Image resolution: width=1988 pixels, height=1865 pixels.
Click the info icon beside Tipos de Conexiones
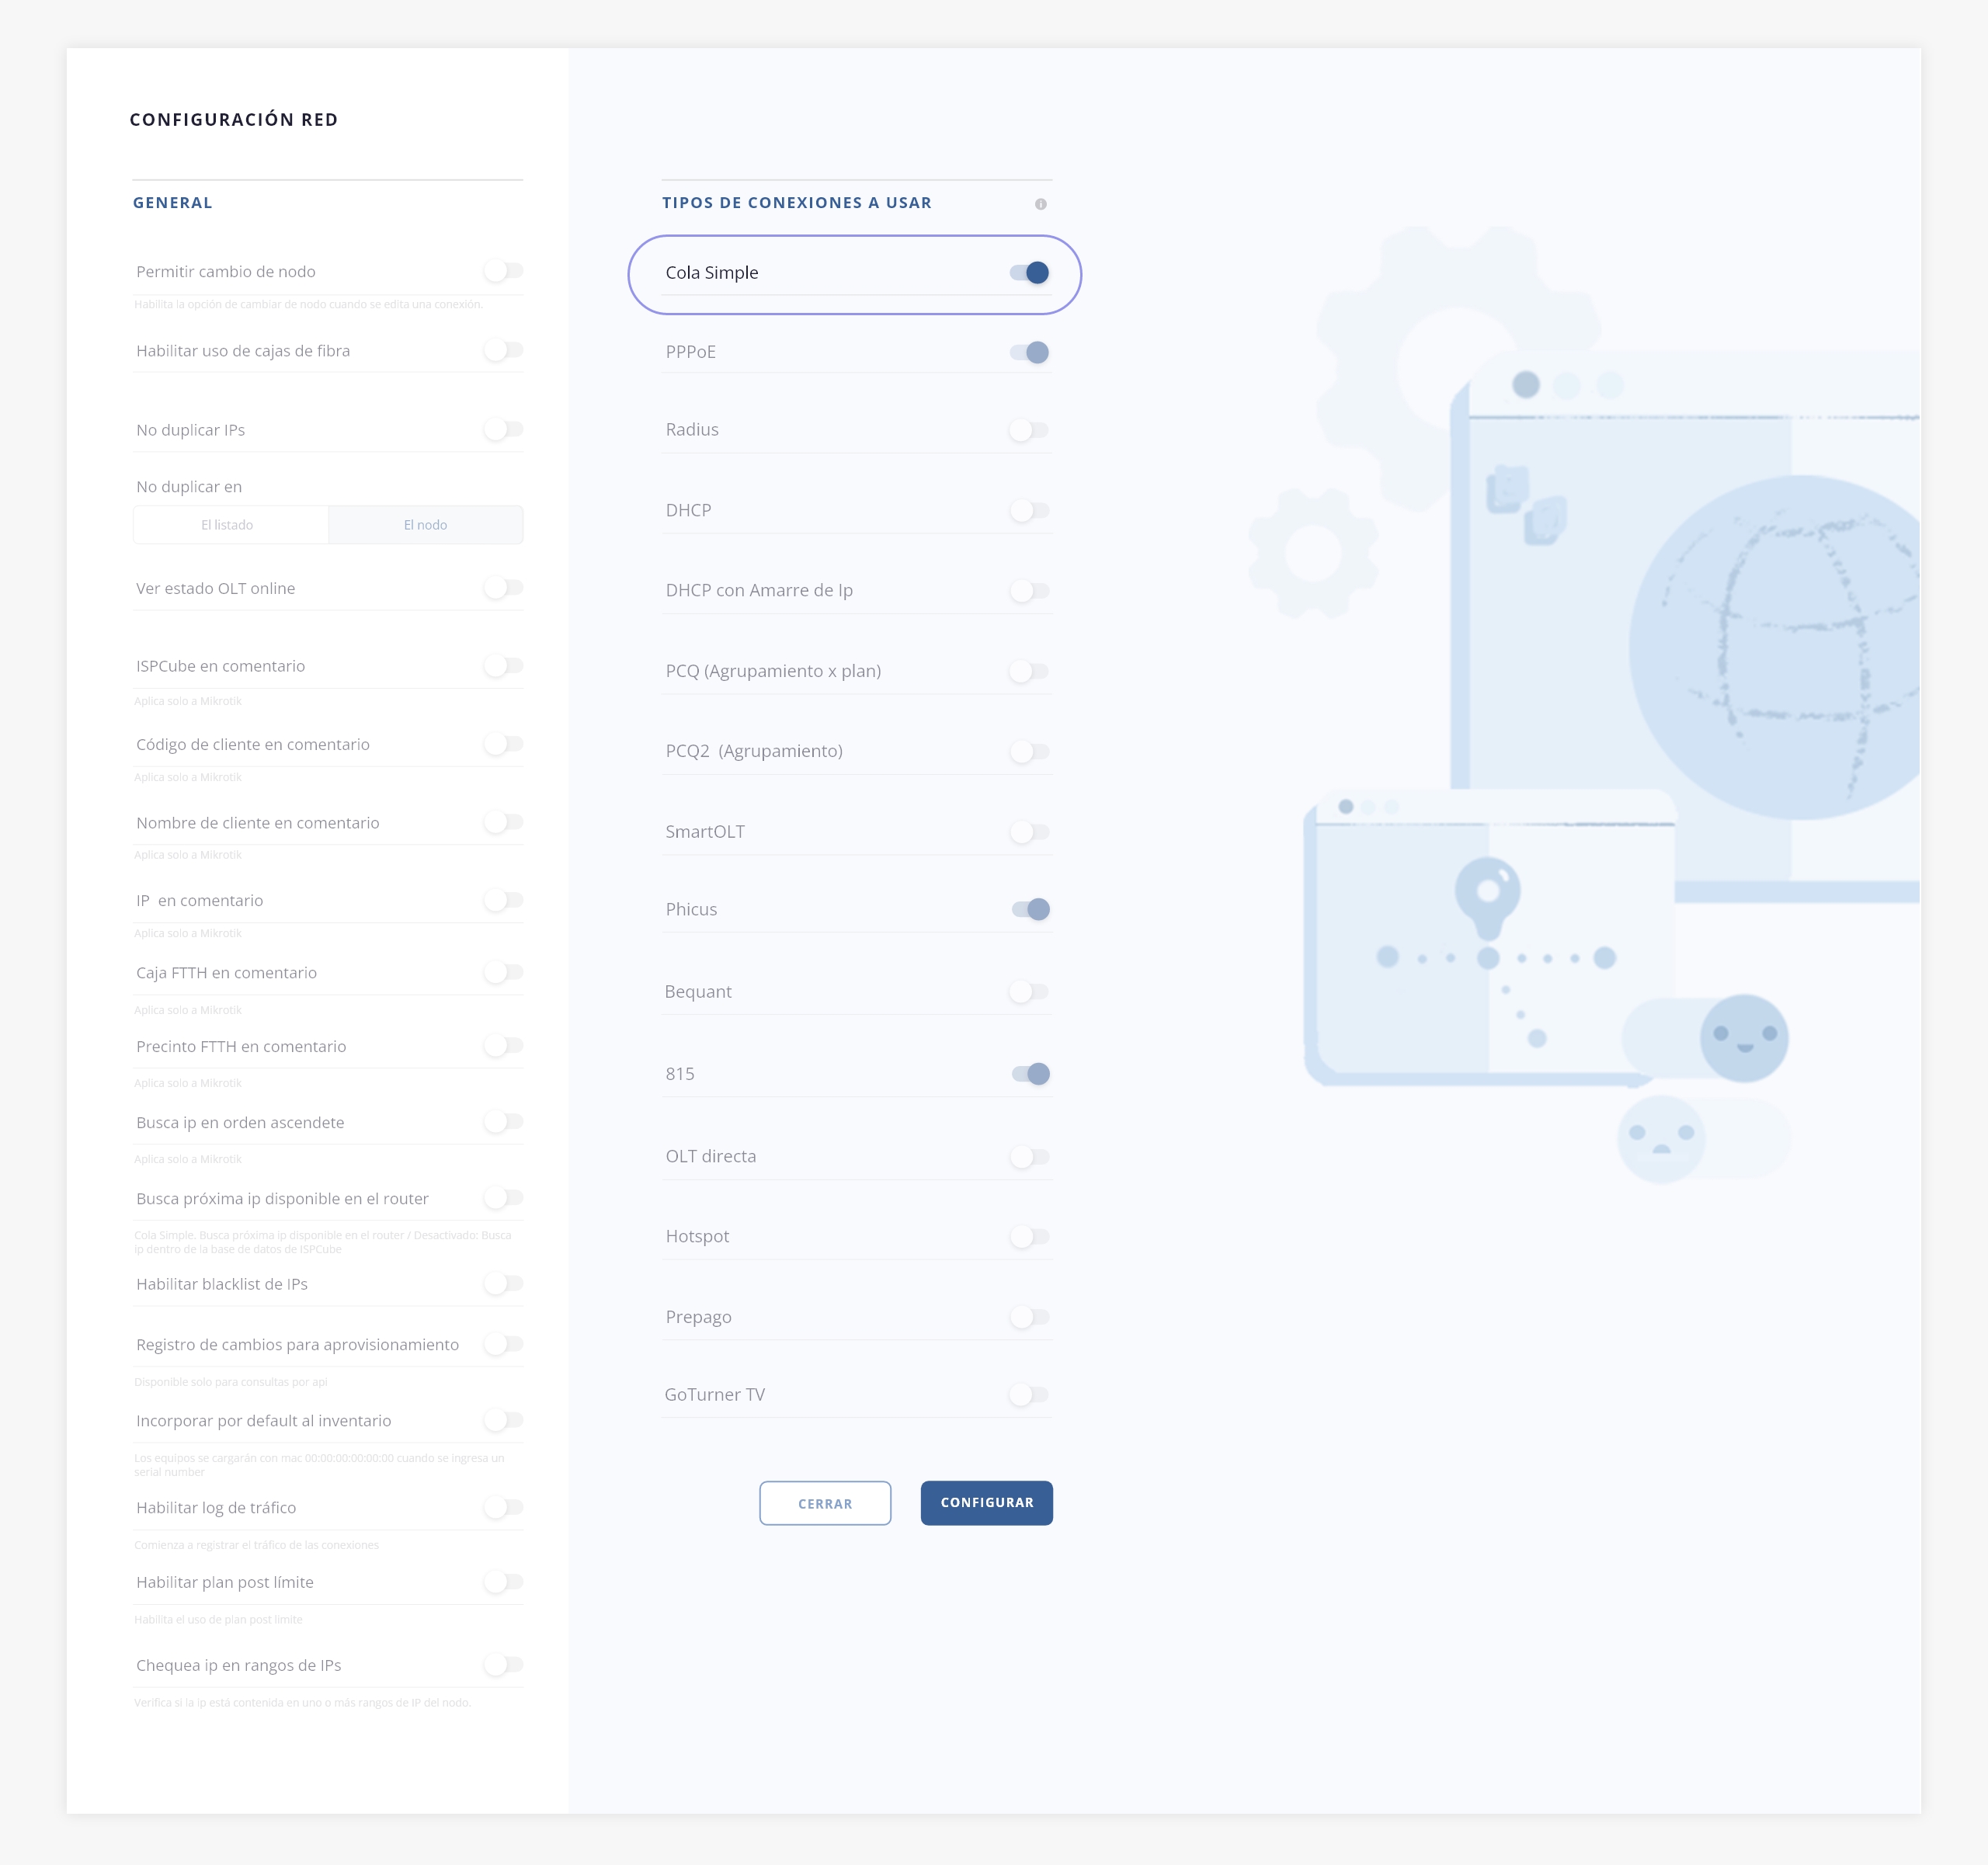click(x=1040, y=204)
